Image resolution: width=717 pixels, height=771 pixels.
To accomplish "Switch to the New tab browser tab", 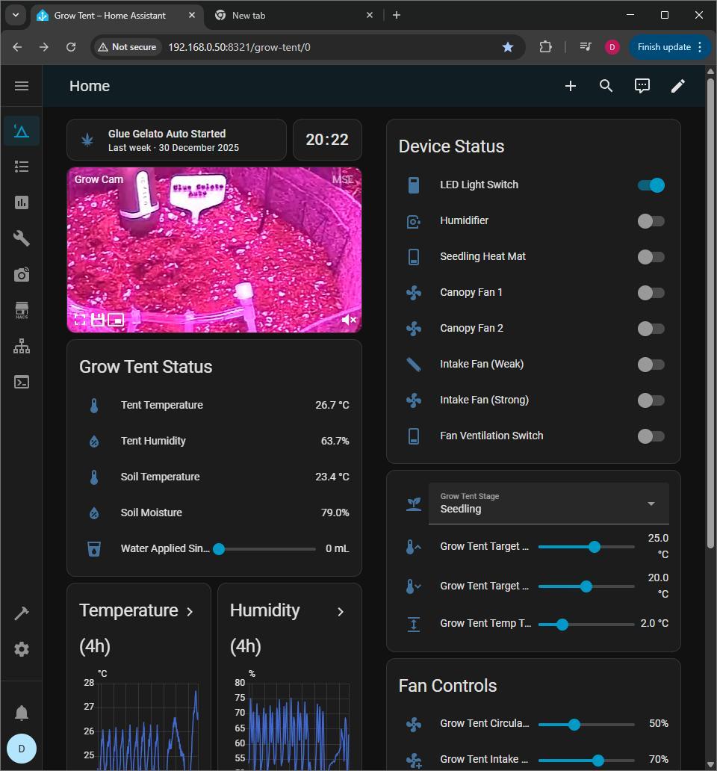I will [284, 15].
